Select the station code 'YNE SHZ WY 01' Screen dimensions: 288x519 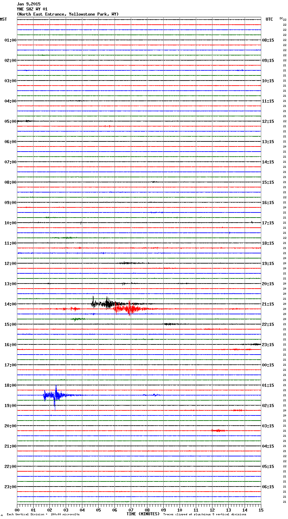(x=32, y=9)
